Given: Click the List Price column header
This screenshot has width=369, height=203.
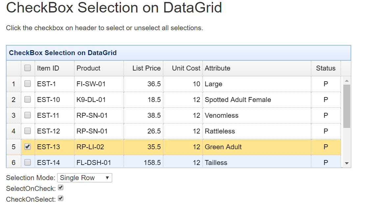Looking at the screenshot, I should pos(146,68).
